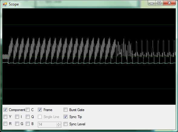Click the Scope app icon in title bar
178x132 pixels.
tap(5, 4)
